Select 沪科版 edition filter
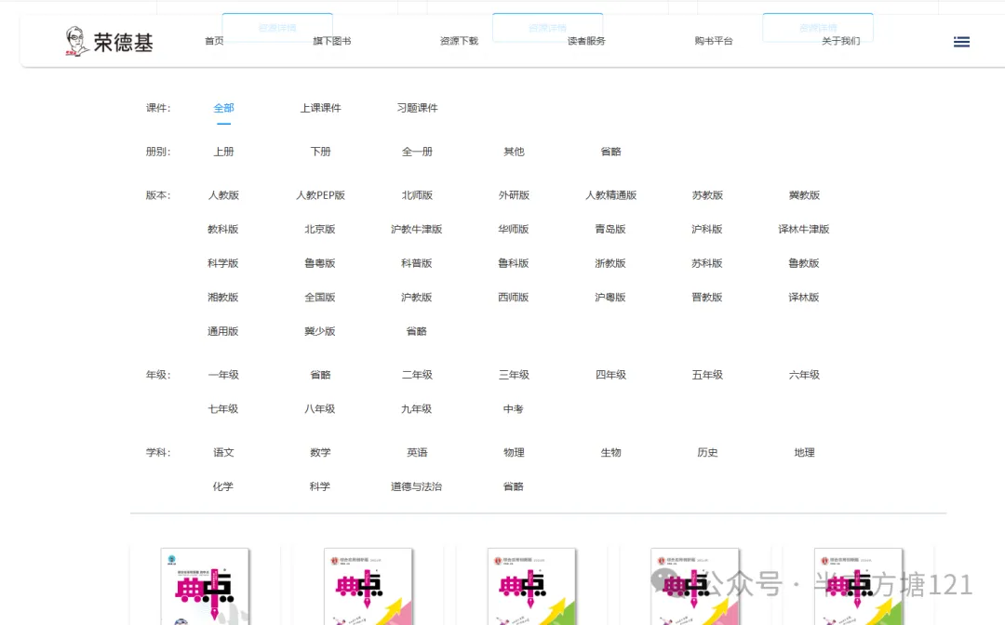 pyautogui.click(x=707, y=229)
